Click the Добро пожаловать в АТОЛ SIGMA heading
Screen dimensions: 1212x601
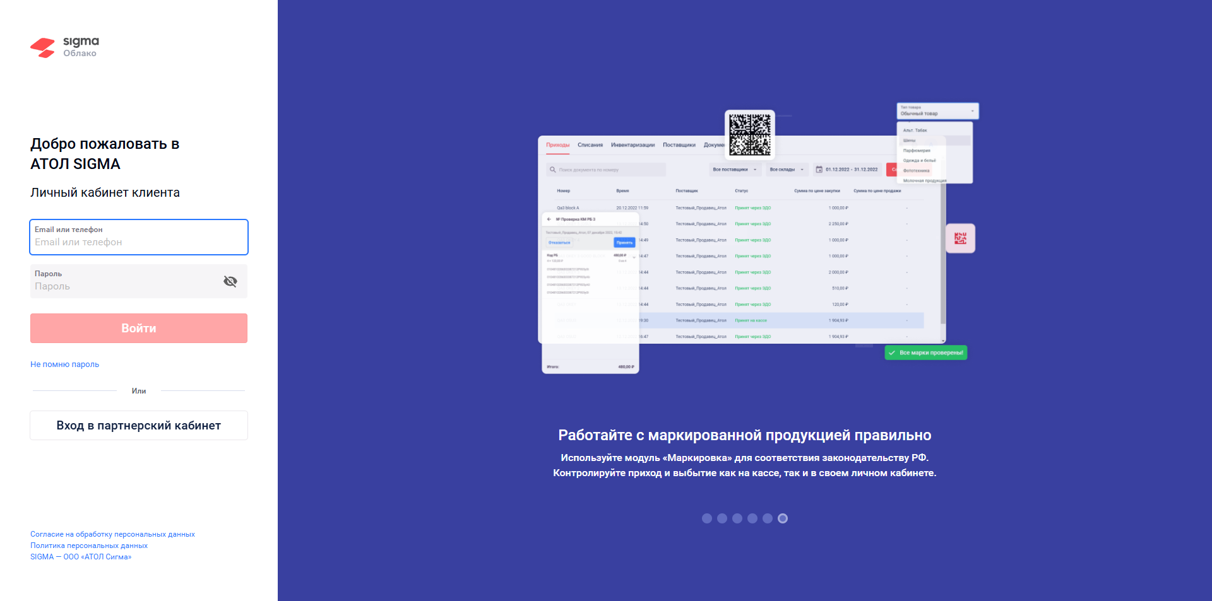105,154
